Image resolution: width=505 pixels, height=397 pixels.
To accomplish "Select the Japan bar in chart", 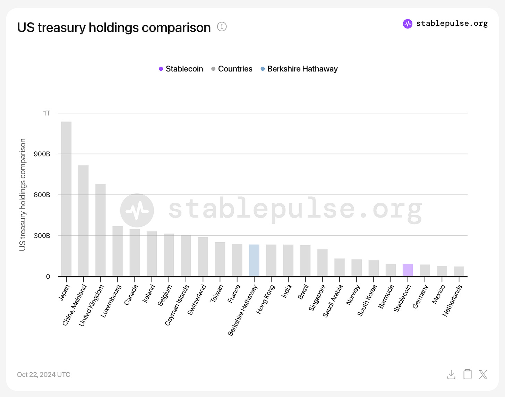I will [66, 199].
